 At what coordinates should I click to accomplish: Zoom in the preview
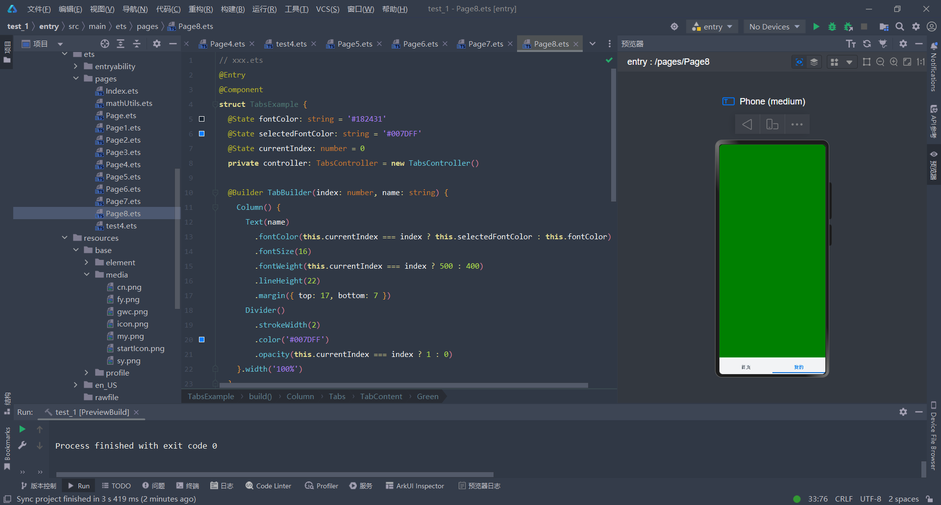894,62
